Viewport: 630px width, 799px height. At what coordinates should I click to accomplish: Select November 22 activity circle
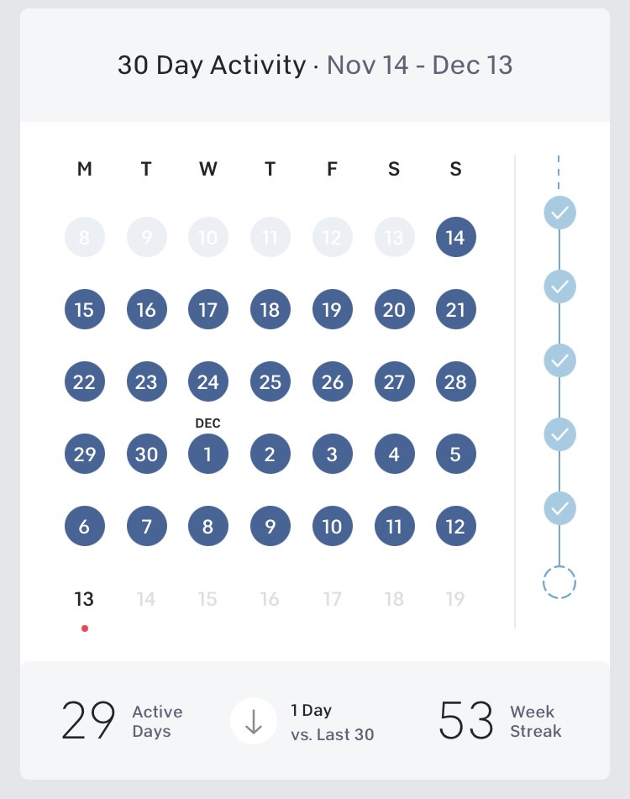coord(84,382)
